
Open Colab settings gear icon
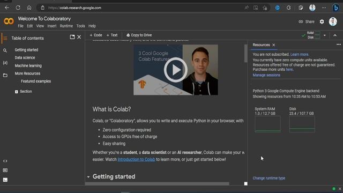coord(322,21)
